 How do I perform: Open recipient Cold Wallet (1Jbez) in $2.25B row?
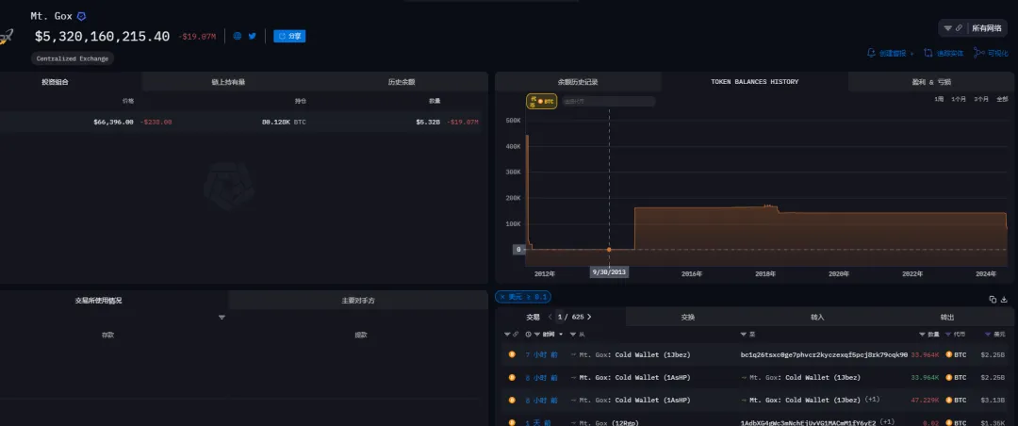tap(804, 377)
